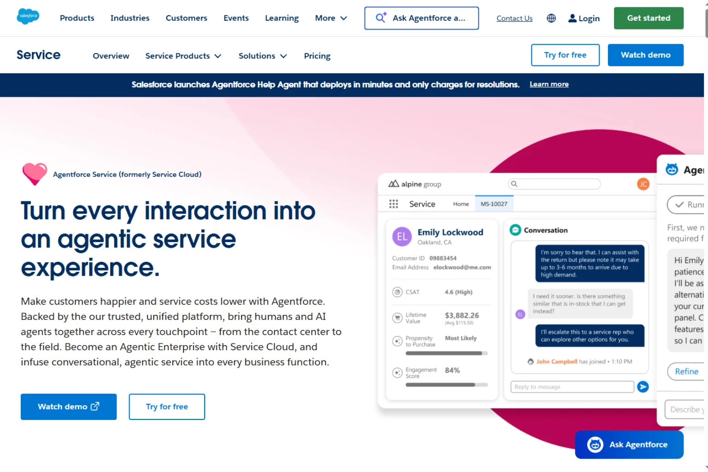Click the Emily Lockwood name
This screenshot has height=472, width=708.
[450, 232]
